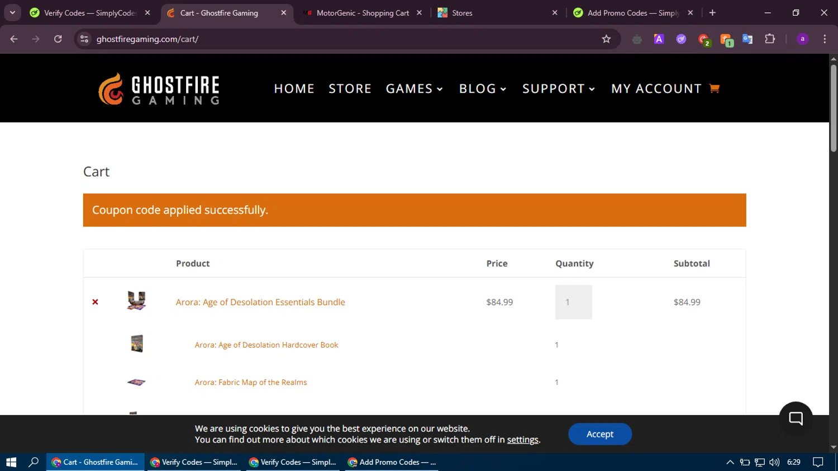
Task: Open Add Promo Codes taskbar window
Action: (392, 462)
